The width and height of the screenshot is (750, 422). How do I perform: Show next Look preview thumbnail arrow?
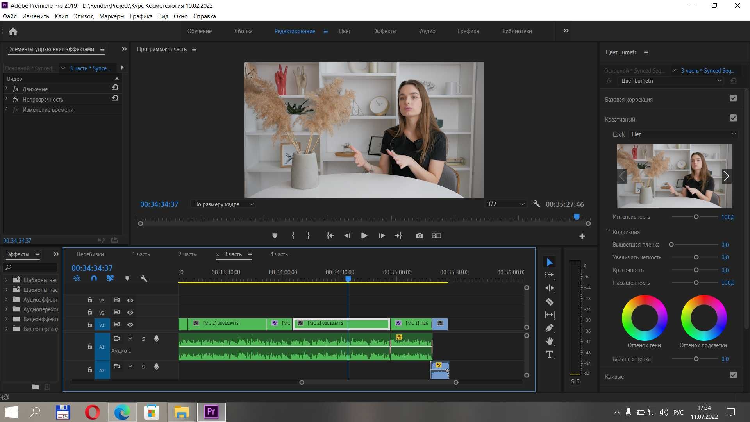pos(726,176)
